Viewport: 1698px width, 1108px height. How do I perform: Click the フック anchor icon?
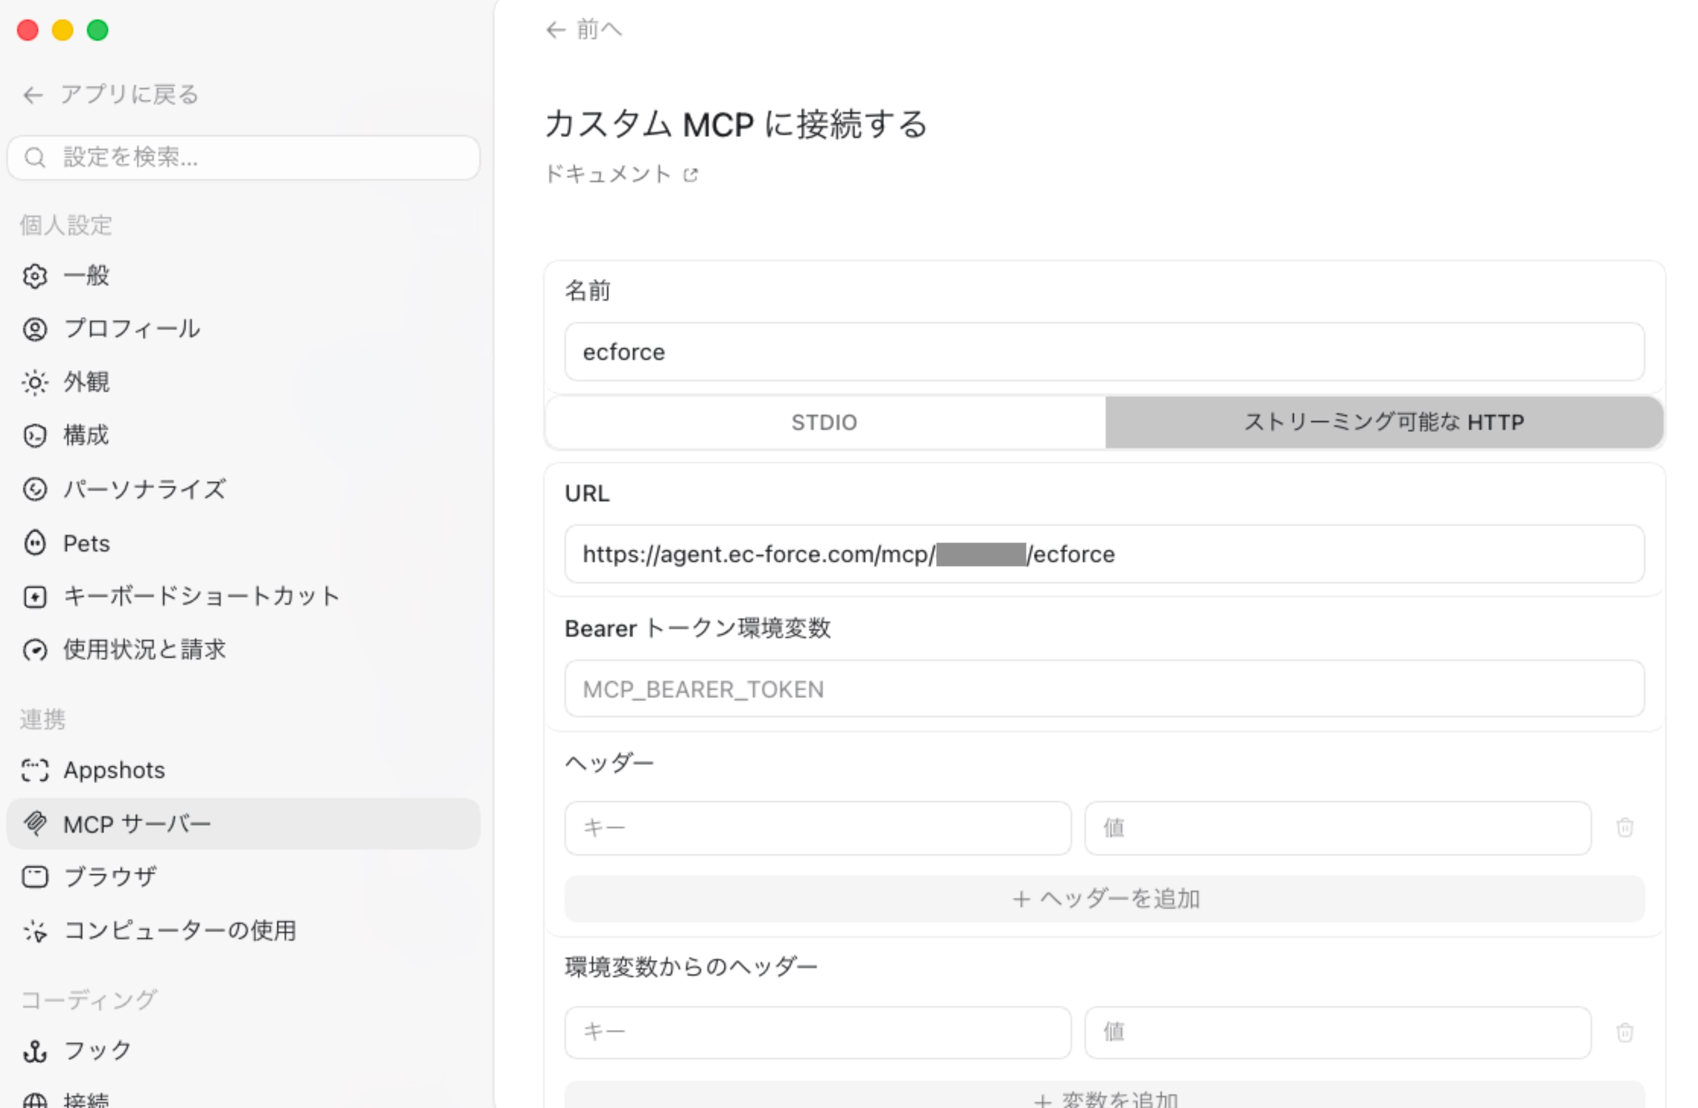click(x=34, y=1051)
